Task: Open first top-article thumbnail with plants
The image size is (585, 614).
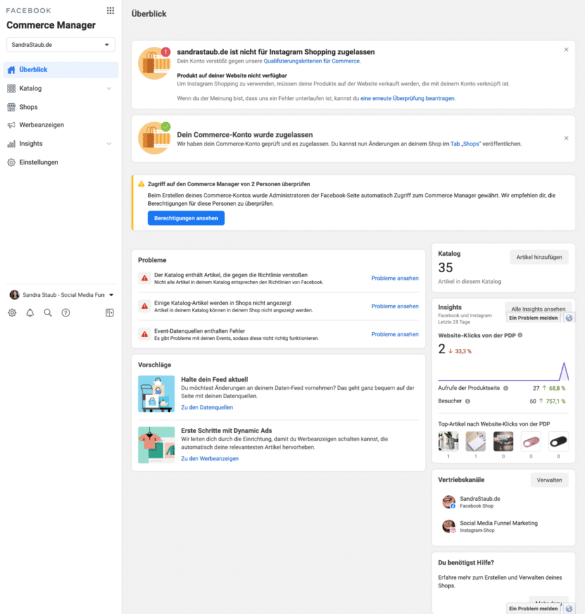Action: [448, 441]
